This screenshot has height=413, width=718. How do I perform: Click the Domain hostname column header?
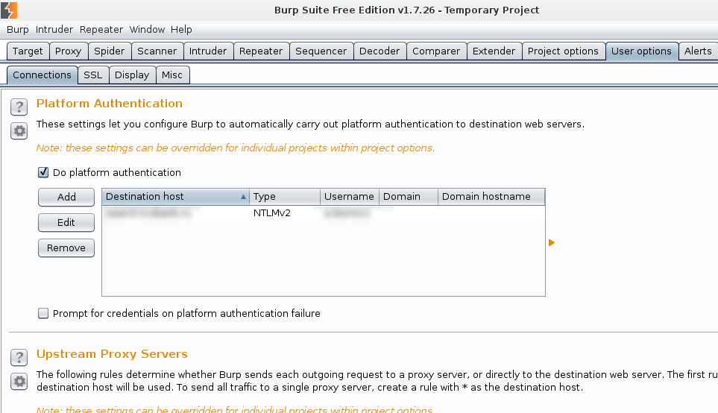(x=491, y=196)
